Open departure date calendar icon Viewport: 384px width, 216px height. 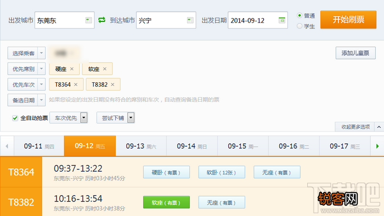pos(282,20)
